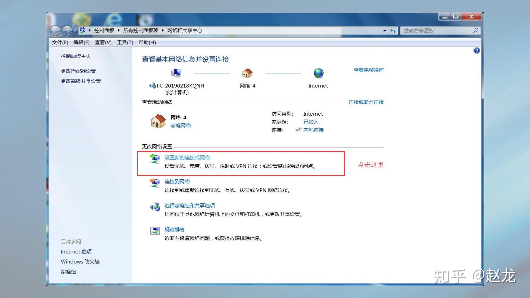Viewport: 530px width, 298px height.
Task: Click the Forward navigation arrow button
Action: pyautogui.click(x=67, y=31)
